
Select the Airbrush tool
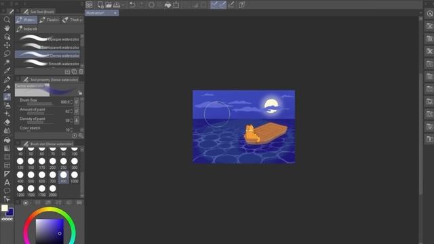(x=7, y=106)
